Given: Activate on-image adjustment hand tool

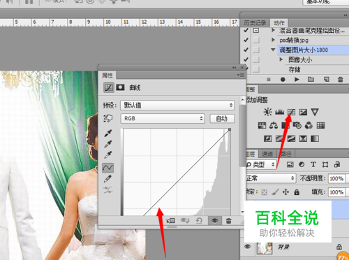Looking at the screenshot, I should pos(108,118).
